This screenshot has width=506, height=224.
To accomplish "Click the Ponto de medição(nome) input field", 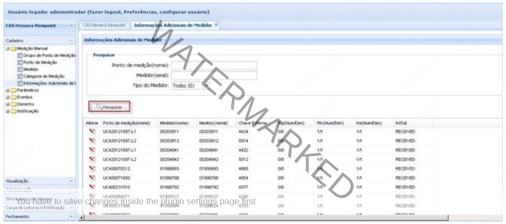I will pyautogui.click(x=214, y=66).
